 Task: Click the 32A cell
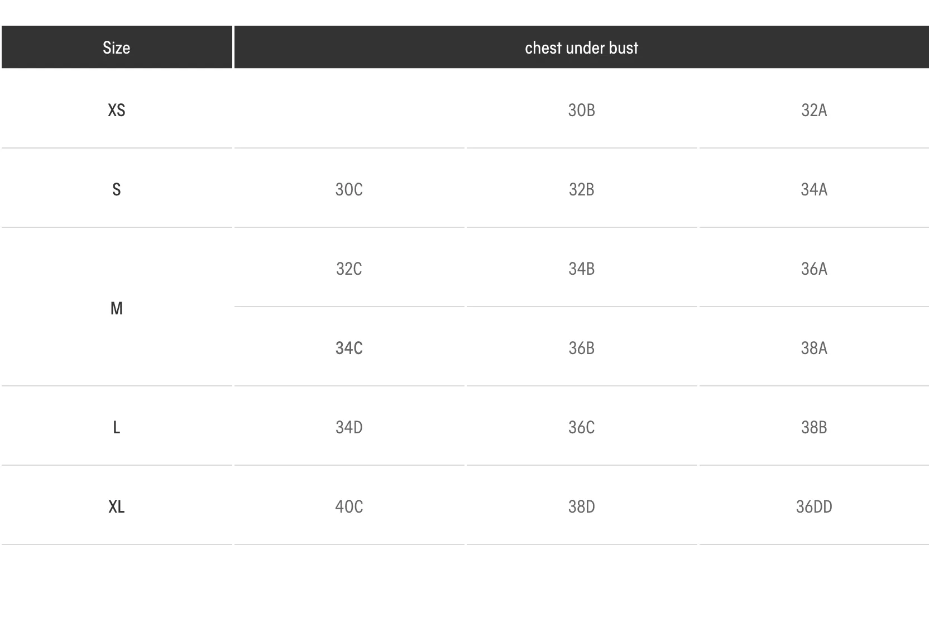[x=814, y=110]
